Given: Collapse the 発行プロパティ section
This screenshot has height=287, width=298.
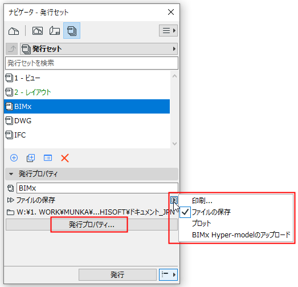Looking at the screenshot, I should point(92,174).
